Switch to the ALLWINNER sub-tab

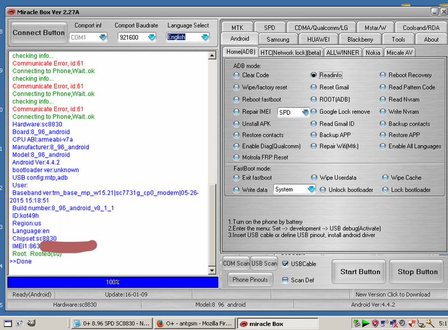tap(343, 53)
